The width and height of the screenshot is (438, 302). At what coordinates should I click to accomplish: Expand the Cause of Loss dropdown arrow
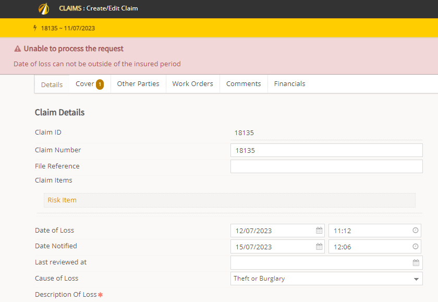click(x=416, y=279)
